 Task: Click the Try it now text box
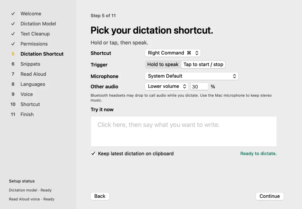(184, 131)
